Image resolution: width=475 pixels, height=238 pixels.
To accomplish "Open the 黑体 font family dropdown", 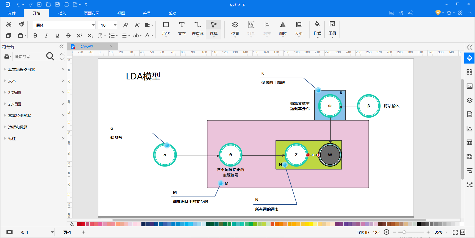I will click(93, 25).
